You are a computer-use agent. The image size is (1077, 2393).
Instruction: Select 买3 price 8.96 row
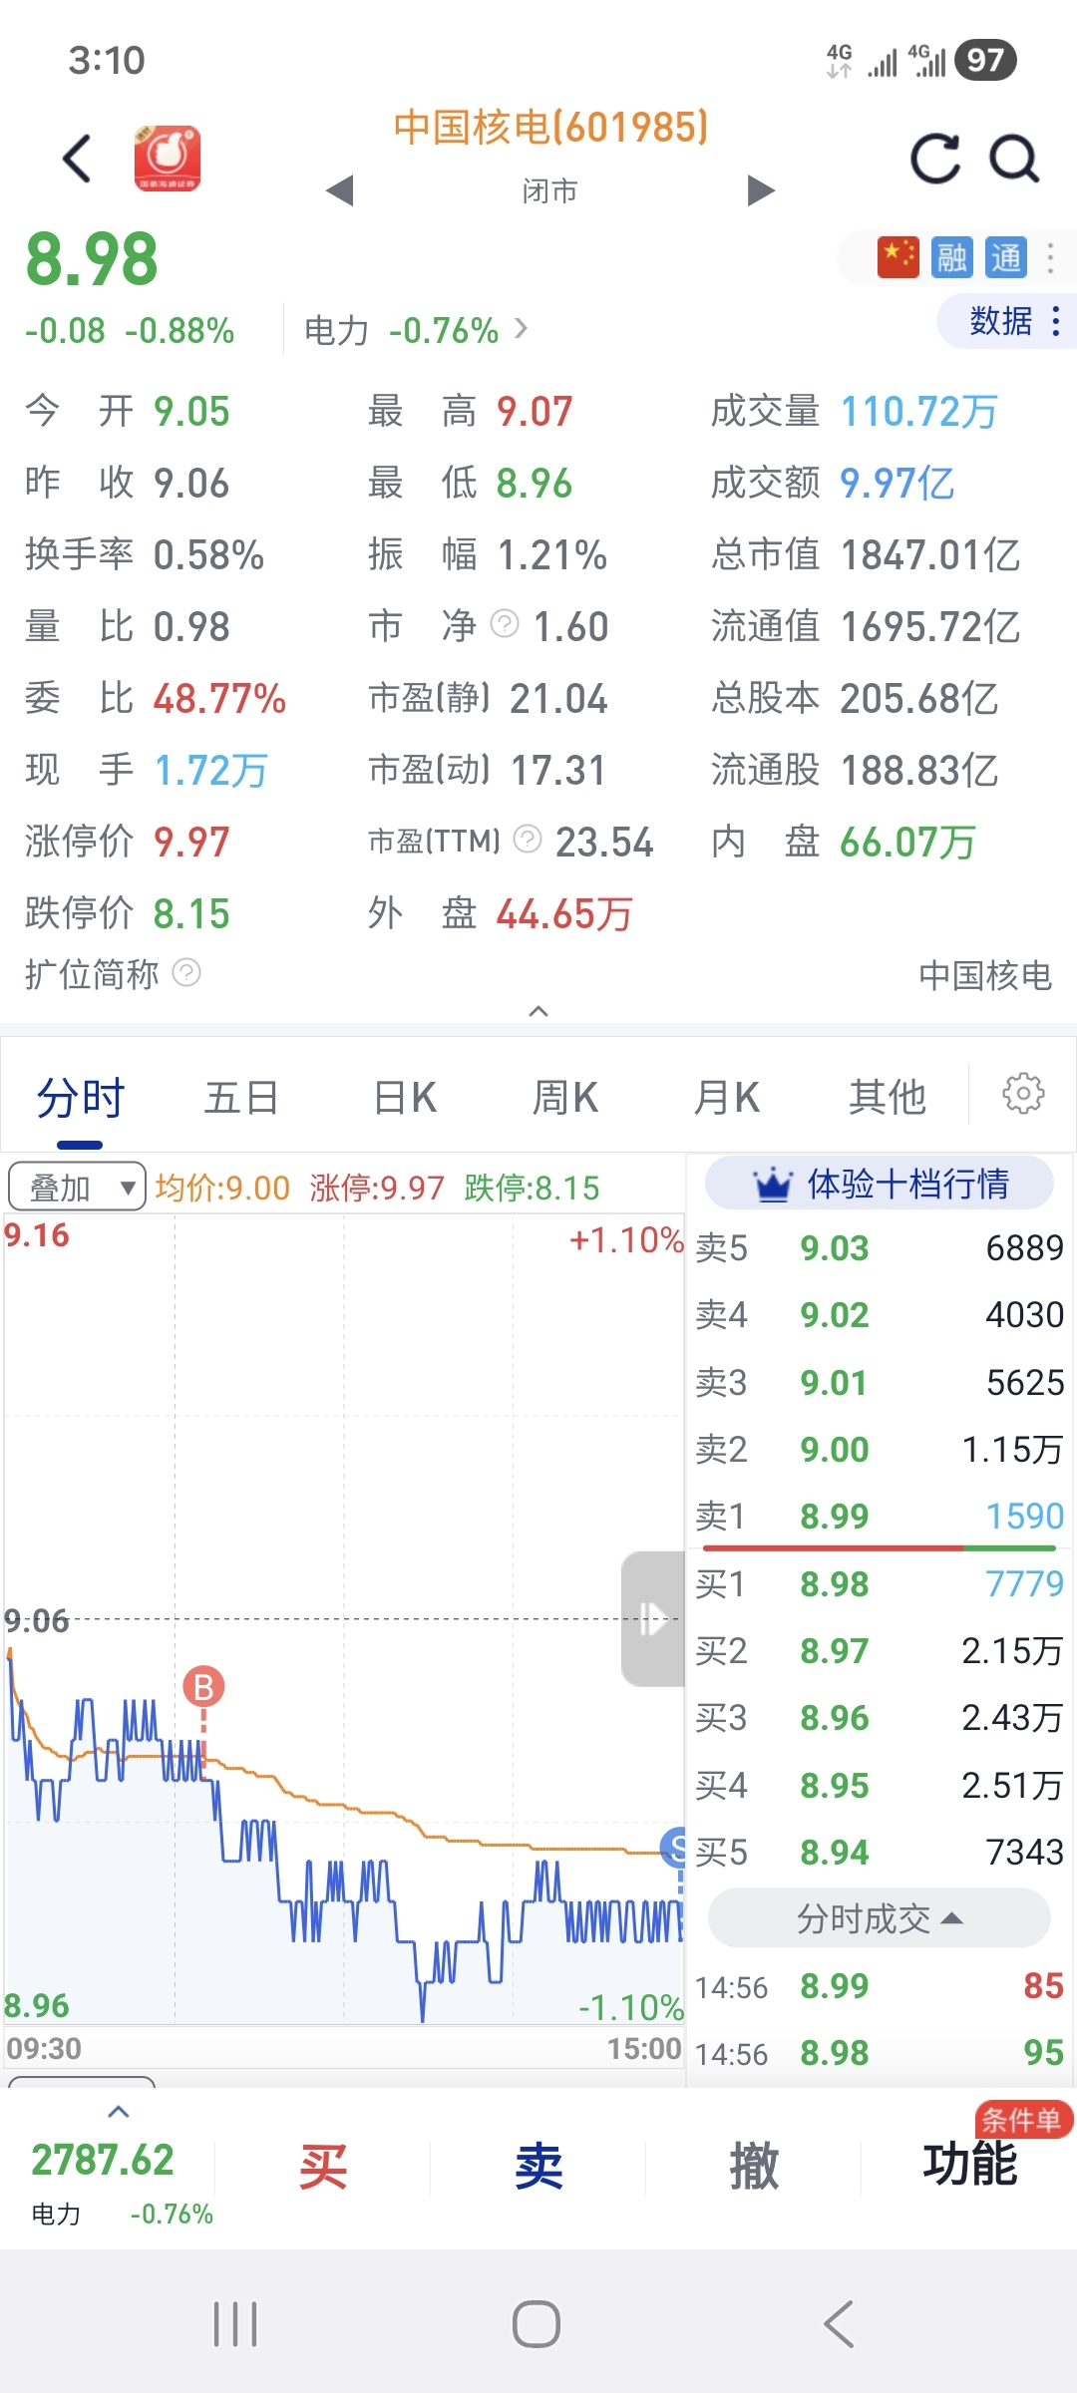880,1717
